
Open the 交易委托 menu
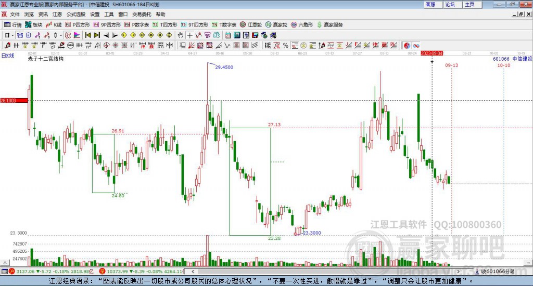(142, 14)
